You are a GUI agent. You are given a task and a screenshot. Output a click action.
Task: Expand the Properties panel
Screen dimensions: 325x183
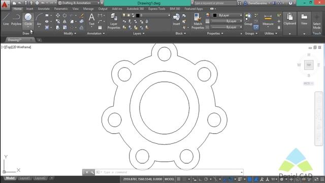[x=215, y=34]
